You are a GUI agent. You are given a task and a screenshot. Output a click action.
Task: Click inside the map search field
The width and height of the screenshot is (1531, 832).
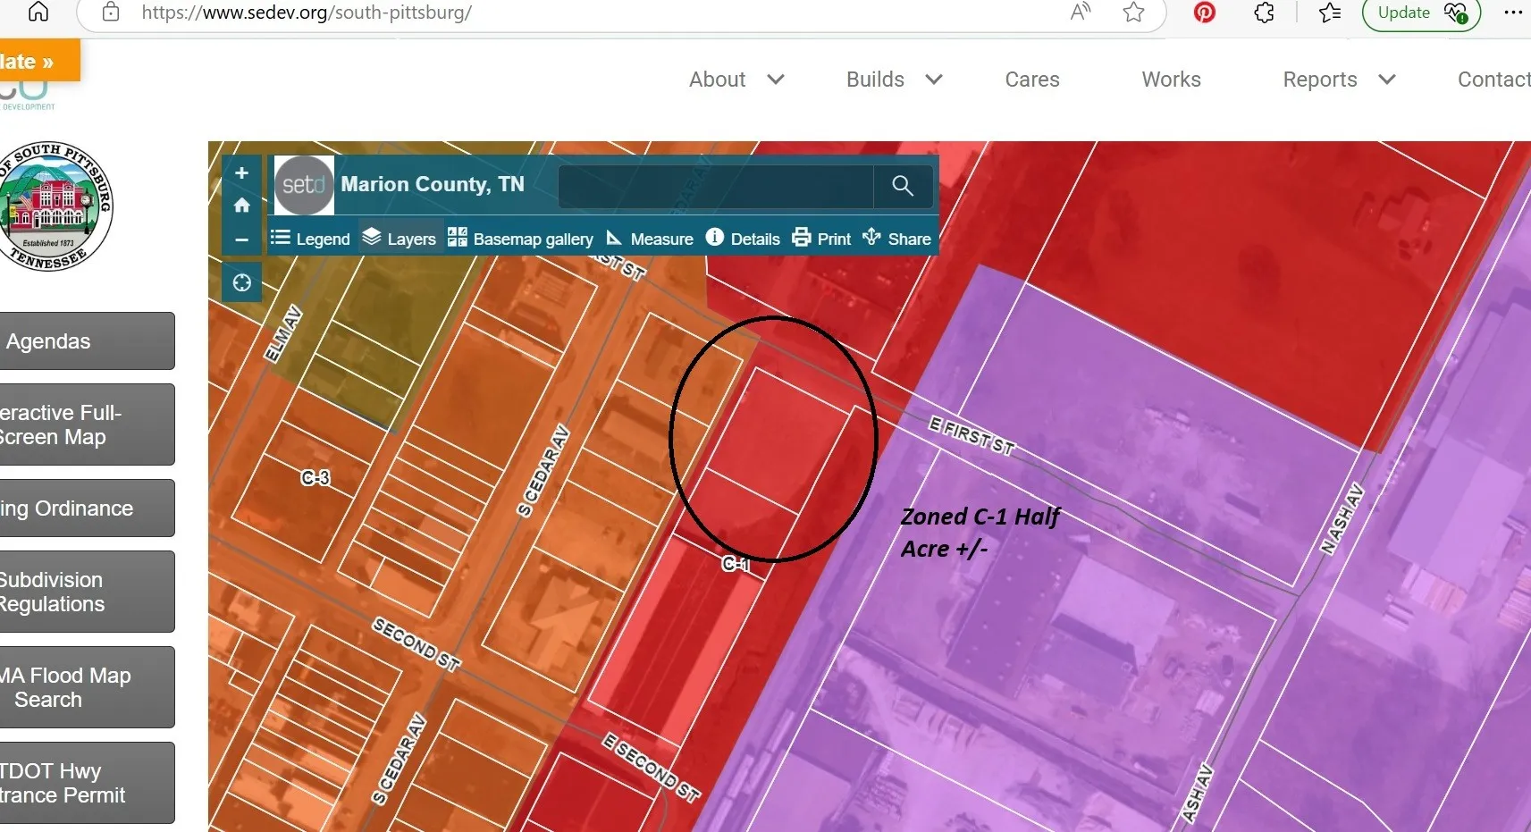tap(717, 185)
